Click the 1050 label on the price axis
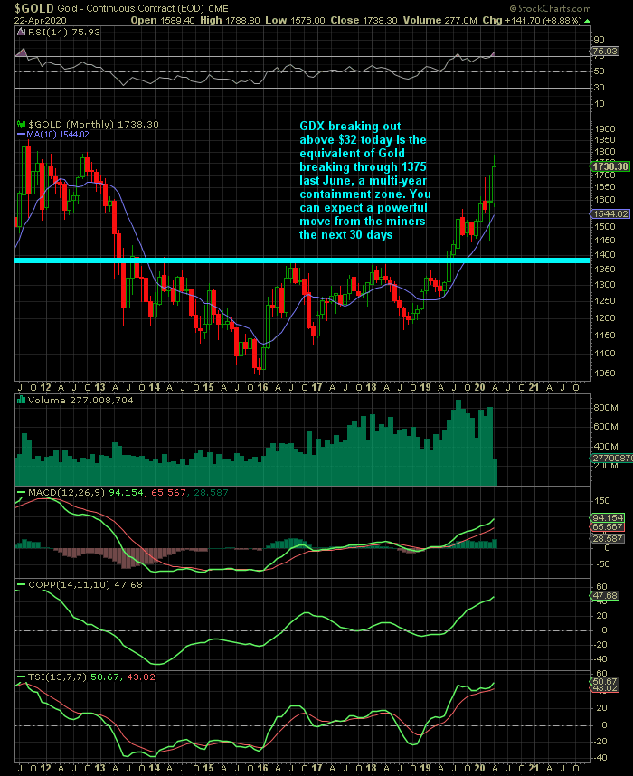 pyautogui.click(x=604, y=374)
